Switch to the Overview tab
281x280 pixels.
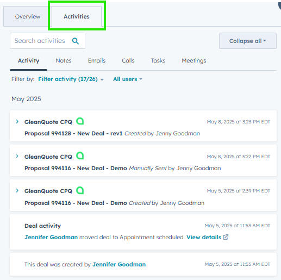point(28,16)
